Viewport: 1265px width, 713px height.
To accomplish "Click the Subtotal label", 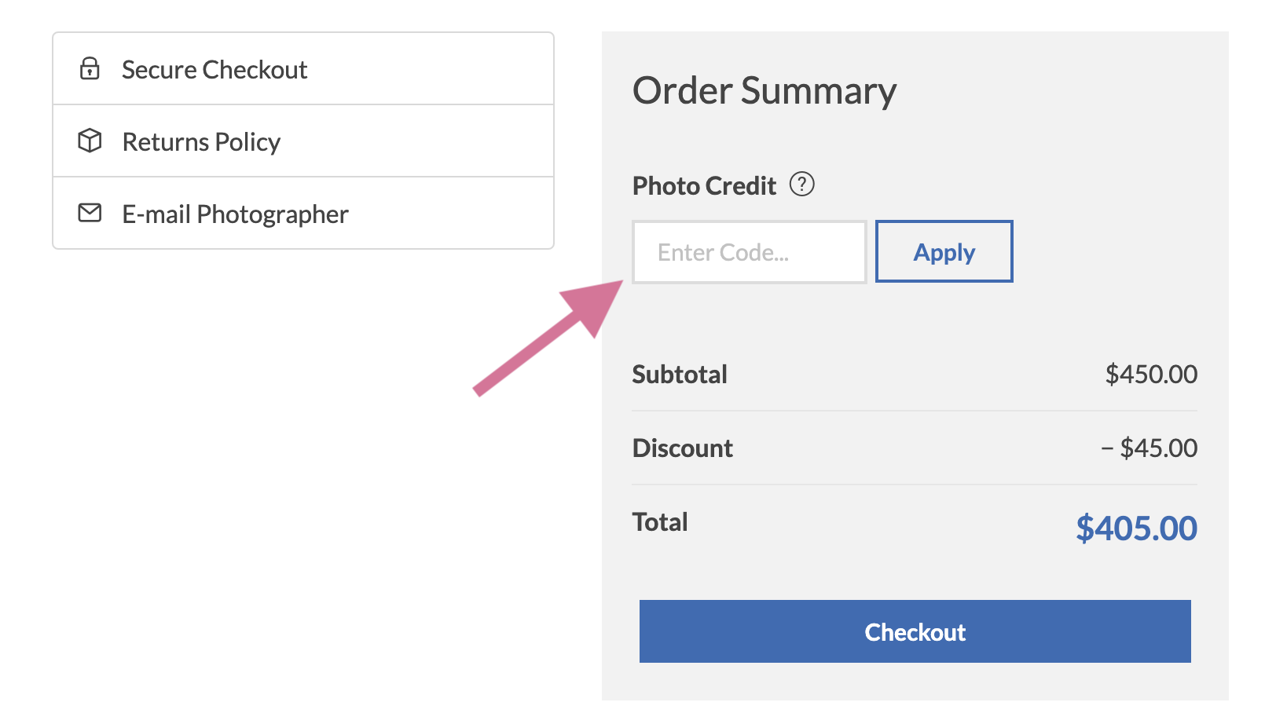I will click(680, 375).
